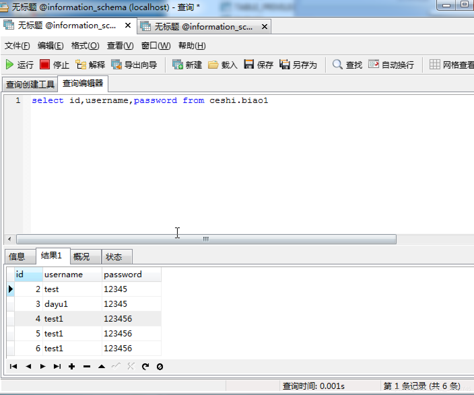
Task: Open the View menu
Action: tap(120, 45)
